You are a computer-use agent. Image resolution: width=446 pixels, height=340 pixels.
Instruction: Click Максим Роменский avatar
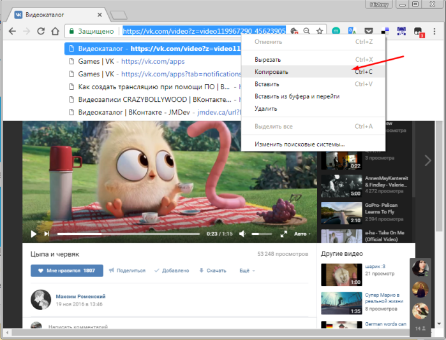pyautogui.click(x=41, y=300)
